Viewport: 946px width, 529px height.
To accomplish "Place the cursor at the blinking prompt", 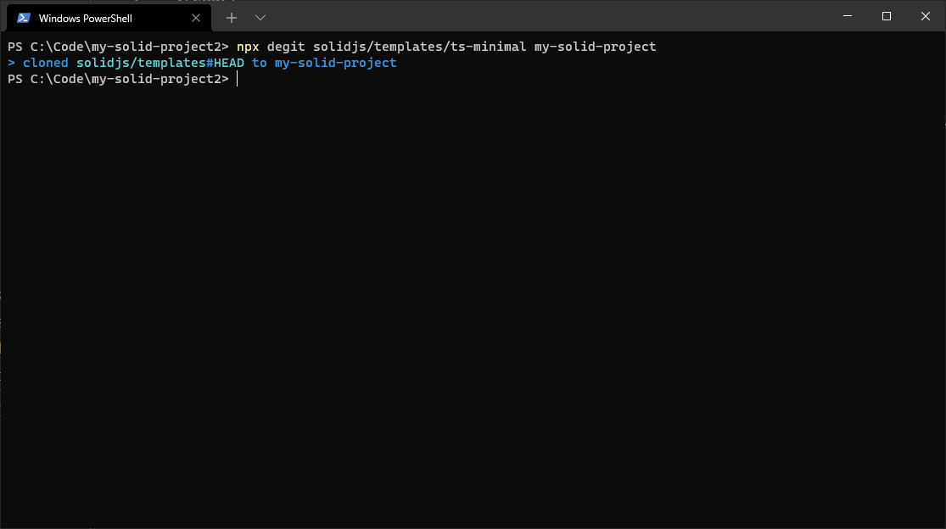I will (238, 78).
